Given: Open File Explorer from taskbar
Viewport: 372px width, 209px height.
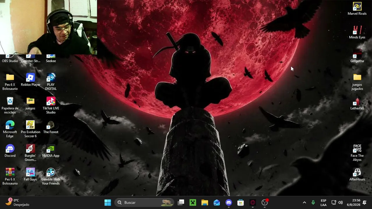Looking at the screenshot, I should pyautogui.click(x=205, y=203).
